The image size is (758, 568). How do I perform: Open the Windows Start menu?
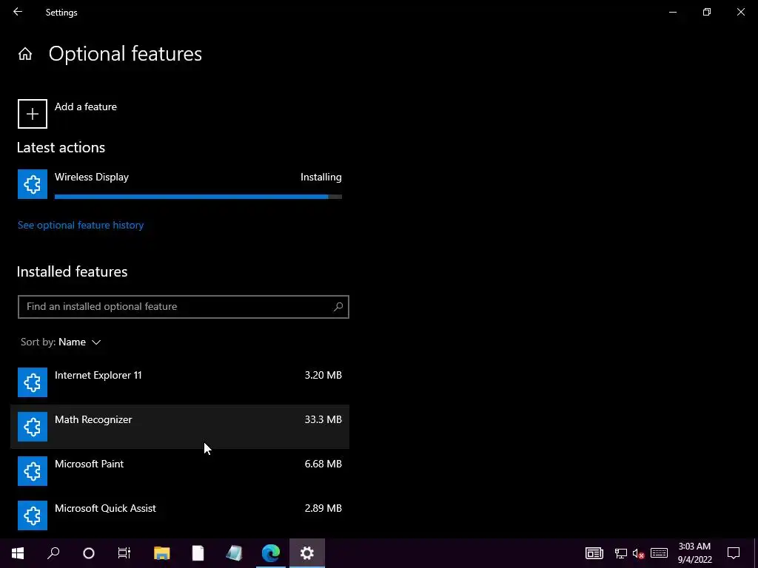(x=18, y=553)
